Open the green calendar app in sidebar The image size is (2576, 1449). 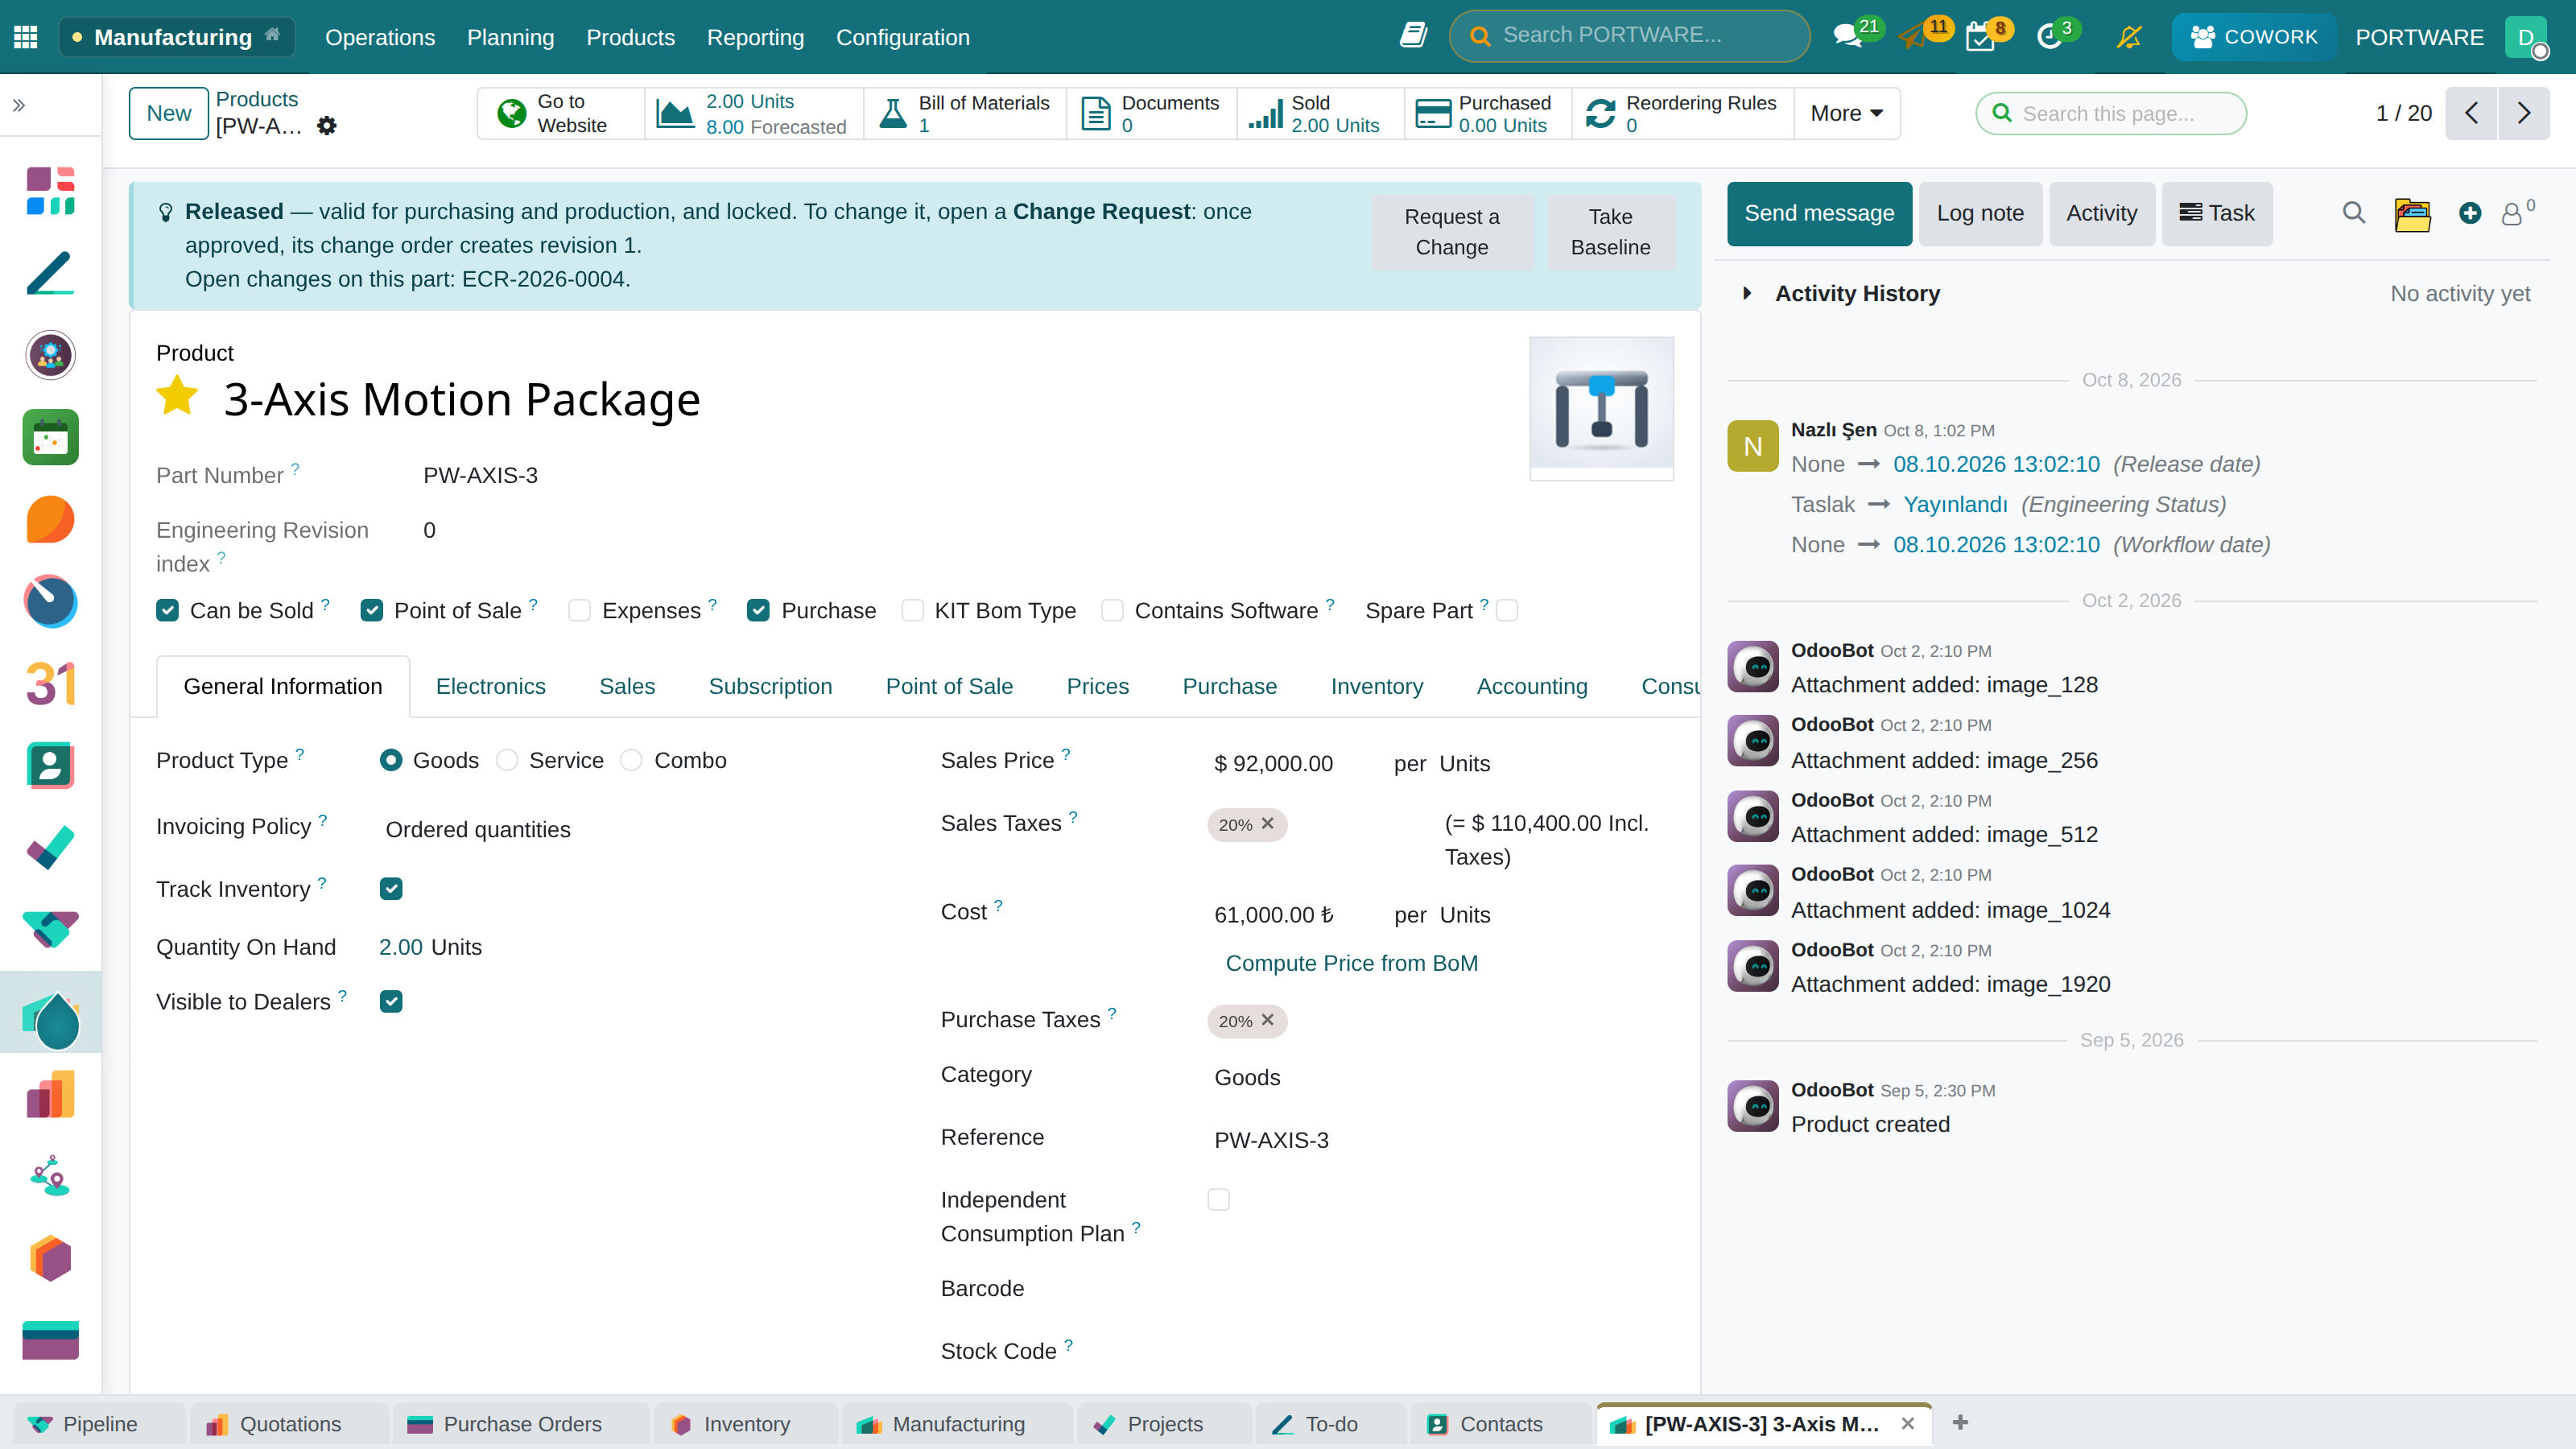pos(50,438)
